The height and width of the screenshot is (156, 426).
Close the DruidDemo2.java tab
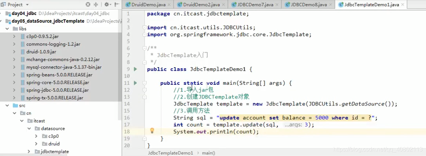click(x=224, y=5)
